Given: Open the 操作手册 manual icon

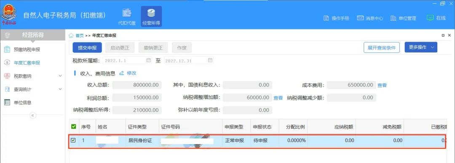Looking at the screenshot, I should point(326,18).
